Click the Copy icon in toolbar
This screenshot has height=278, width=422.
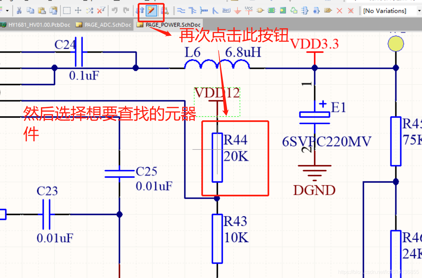pos(30,10)
